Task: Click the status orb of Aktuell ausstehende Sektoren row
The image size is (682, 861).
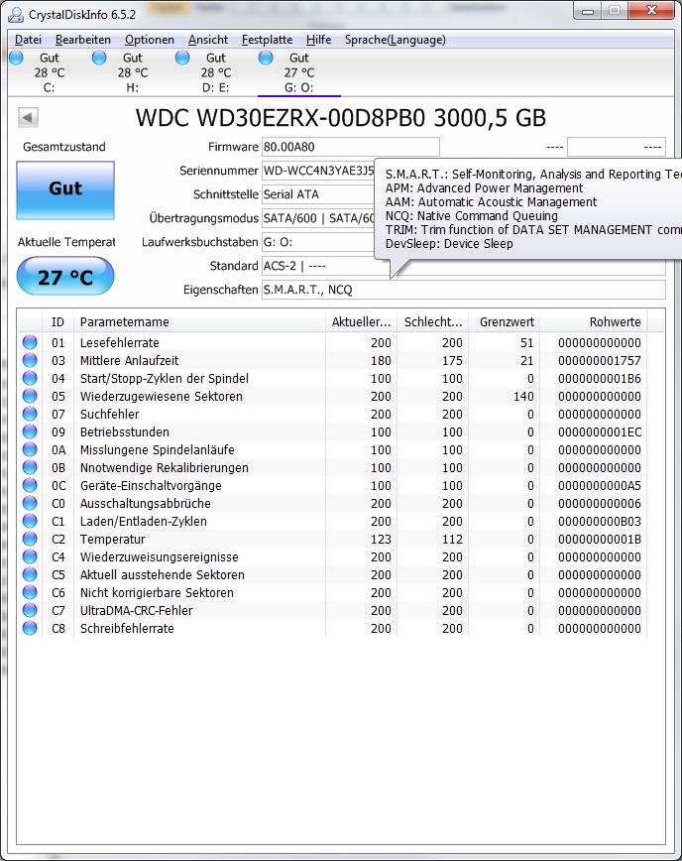Action: tap(30, 574)
